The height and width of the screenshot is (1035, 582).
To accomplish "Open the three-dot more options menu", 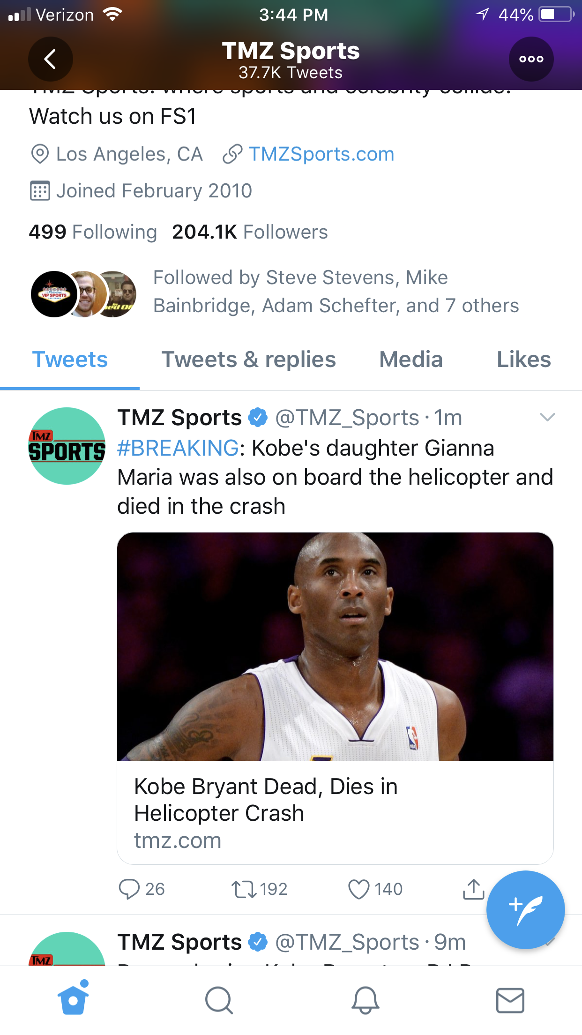I will click(x=531, y=59).
